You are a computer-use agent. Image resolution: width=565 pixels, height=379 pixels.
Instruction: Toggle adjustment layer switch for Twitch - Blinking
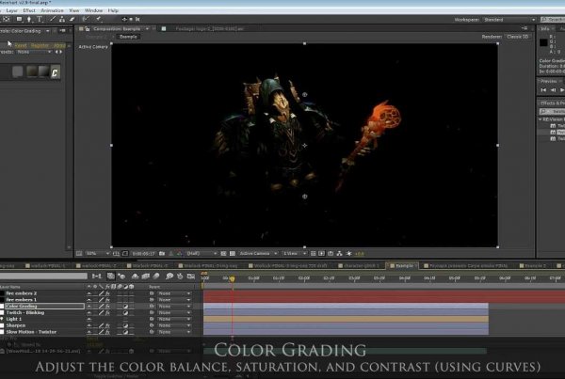[x=125, y=313]
